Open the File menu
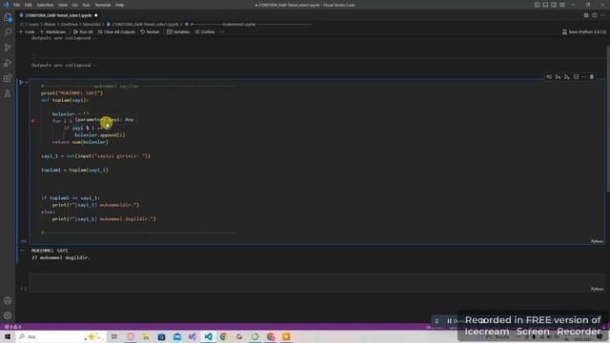The height and width of the screenshot is (343, 610). (16, 5)
